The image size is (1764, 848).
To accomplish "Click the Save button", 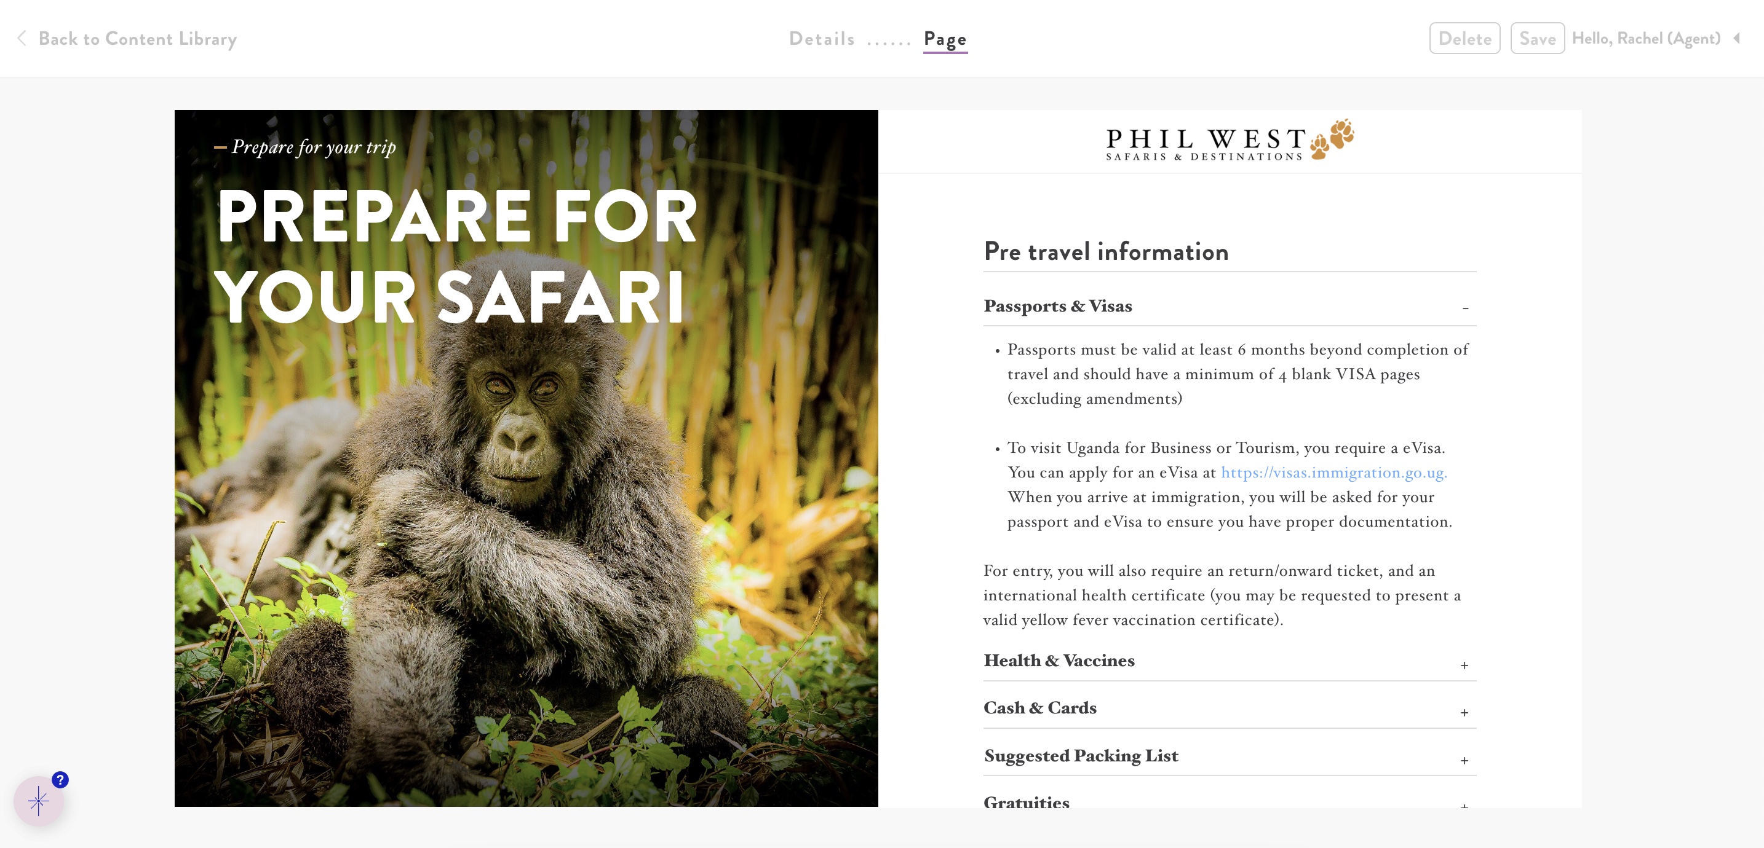I will coord(1537,38).
